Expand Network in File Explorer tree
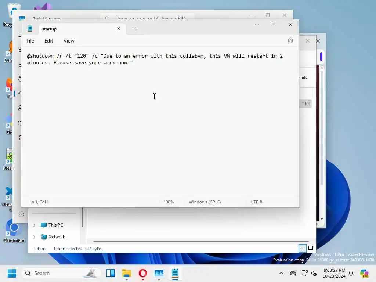This screenshot has width=376, height=282. 34,237
